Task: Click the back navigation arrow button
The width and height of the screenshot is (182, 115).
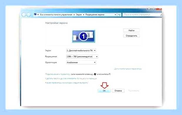Action: coord(24,15)
